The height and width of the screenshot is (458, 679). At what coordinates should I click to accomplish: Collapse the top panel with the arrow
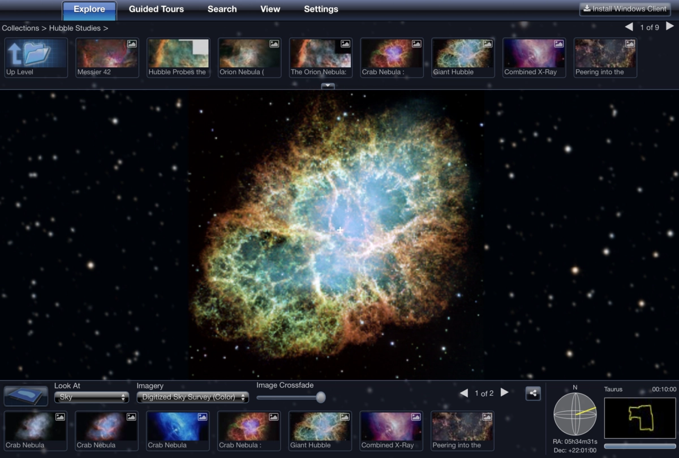328,86
